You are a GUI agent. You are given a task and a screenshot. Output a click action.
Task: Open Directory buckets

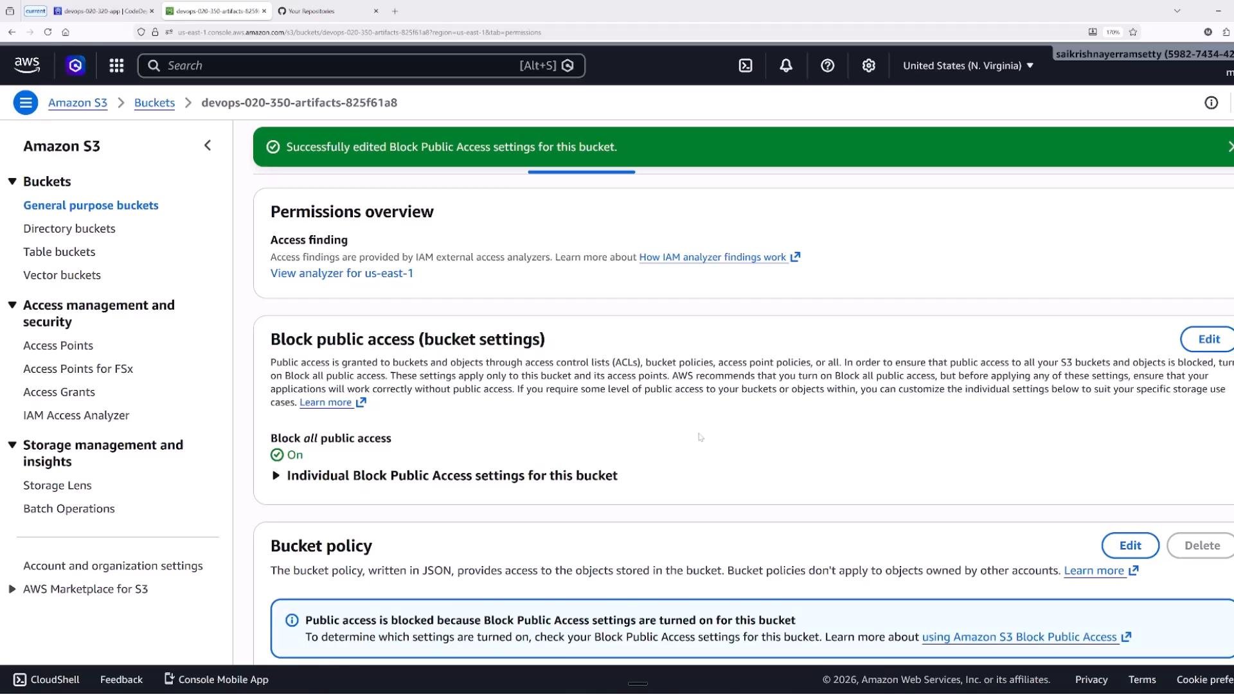coord(69,229)
